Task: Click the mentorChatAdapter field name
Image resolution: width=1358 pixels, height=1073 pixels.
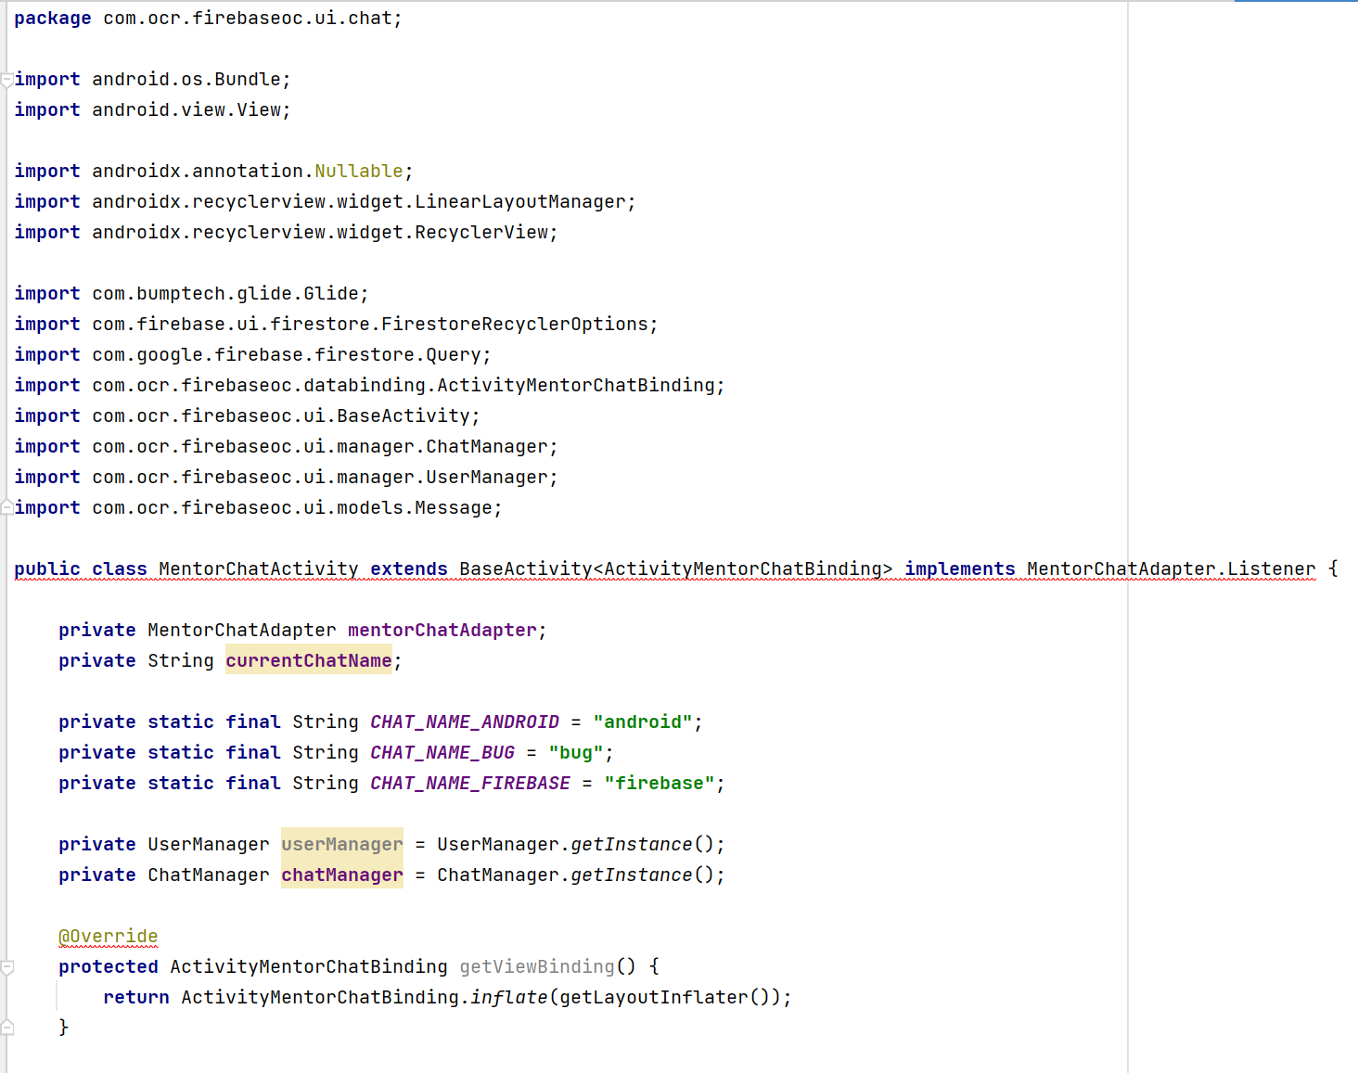Action: pyautogui.click(x=442, y=631)
